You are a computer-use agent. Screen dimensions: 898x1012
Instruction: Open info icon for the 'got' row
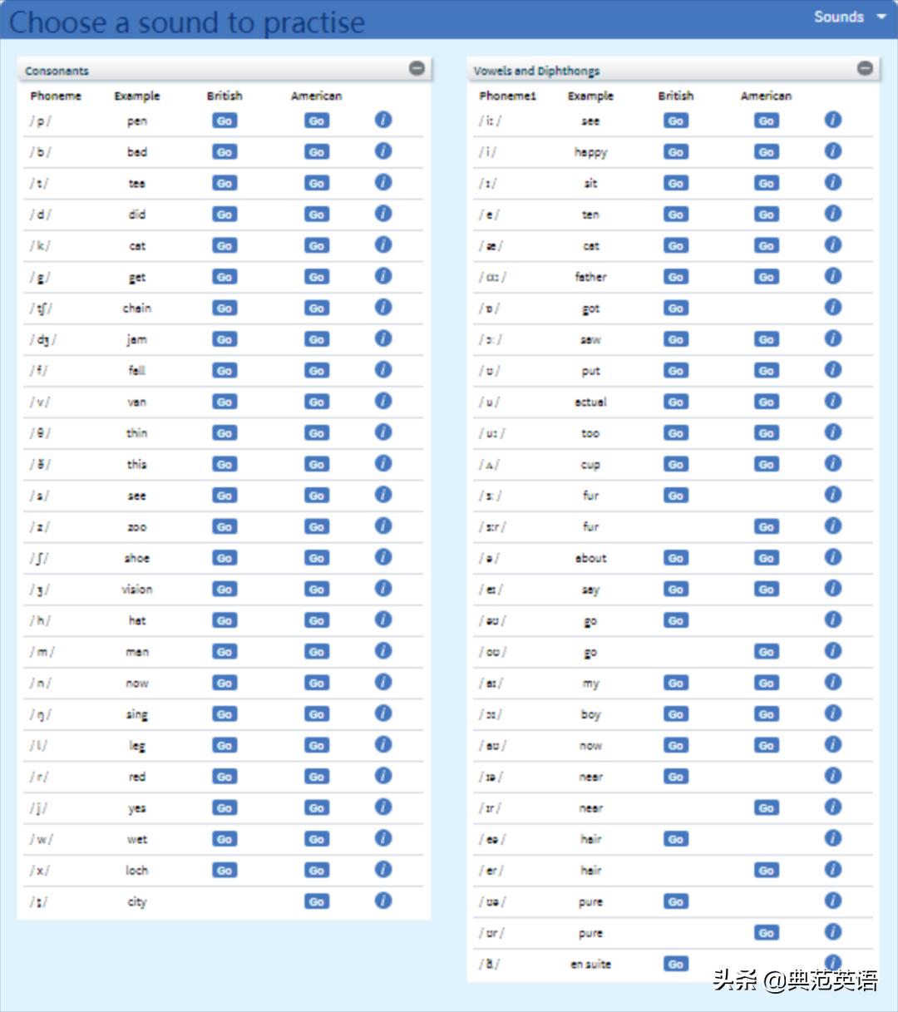833,308
